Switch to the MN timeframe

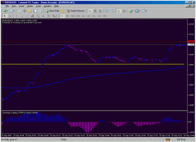click(x=105, y=16)
